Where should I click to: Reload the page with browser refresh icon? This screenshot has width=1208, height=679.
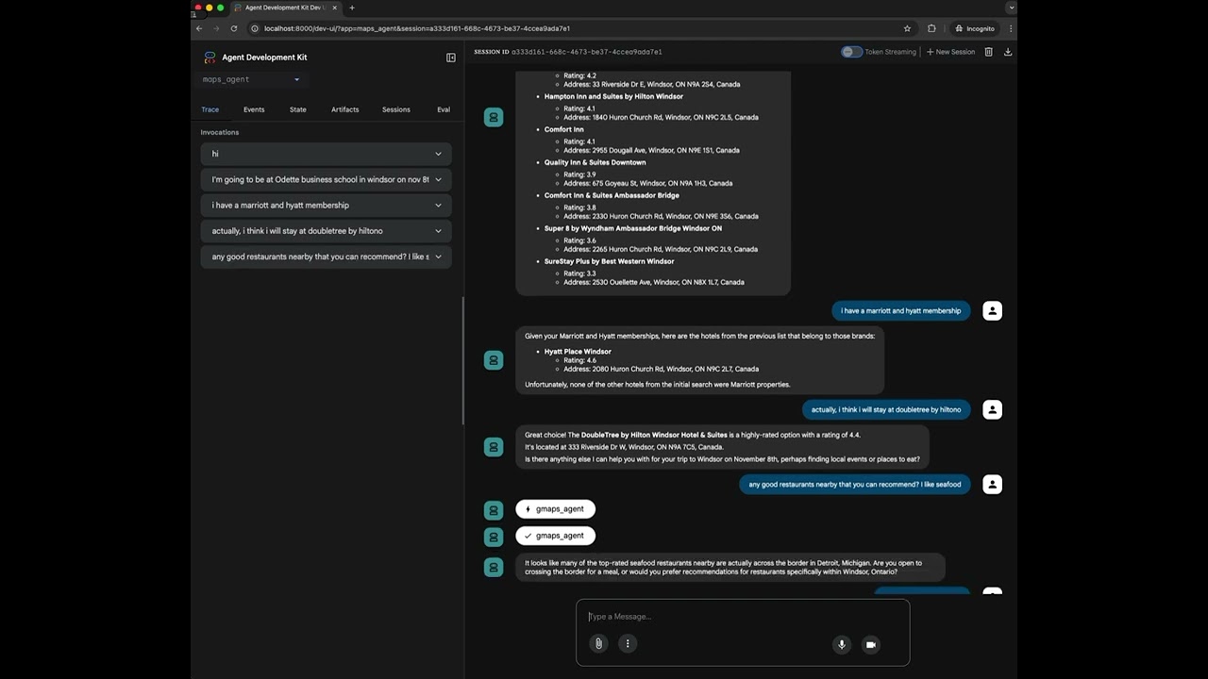(234, 28)
